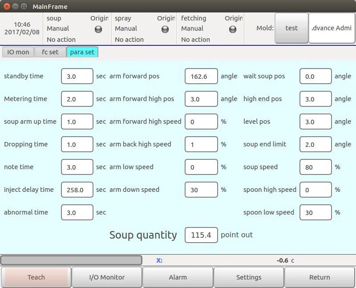Click the progress bar at bottom left

tap(71, 260)
